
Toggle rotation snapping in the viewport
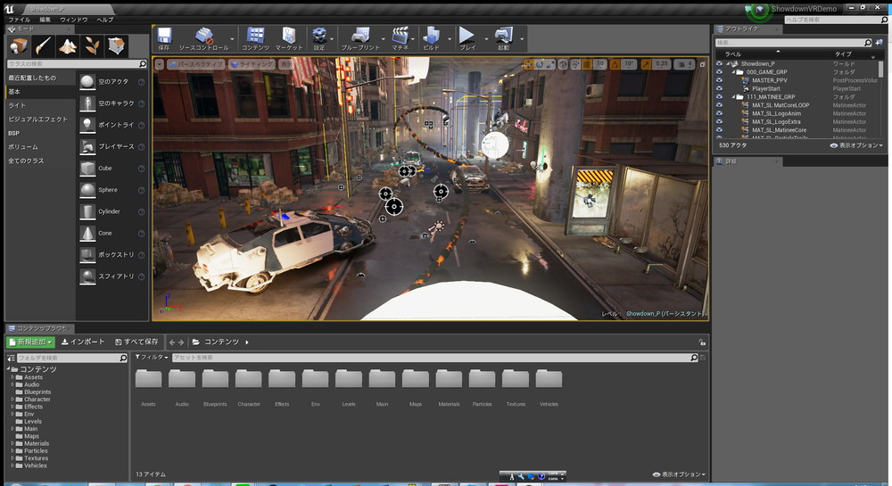[x=615, y=64]
